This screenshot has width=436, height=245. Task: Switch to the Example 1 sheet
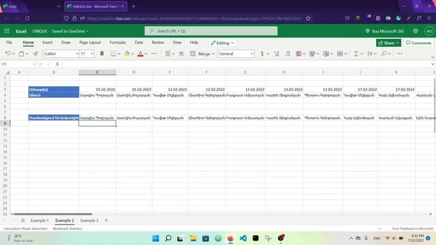pos(40,220)
